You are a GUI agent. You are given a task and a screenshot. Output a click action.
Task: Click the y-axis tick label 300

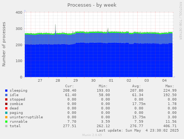[x=19, y=28]
